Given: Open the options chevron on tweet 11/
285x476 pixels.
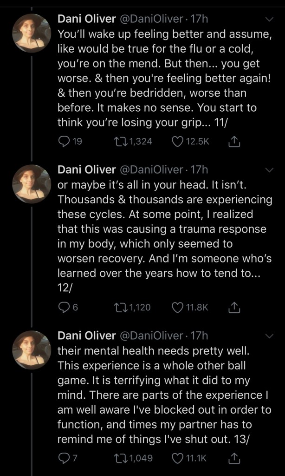Looking at the screenshot, I should [269, 20].
